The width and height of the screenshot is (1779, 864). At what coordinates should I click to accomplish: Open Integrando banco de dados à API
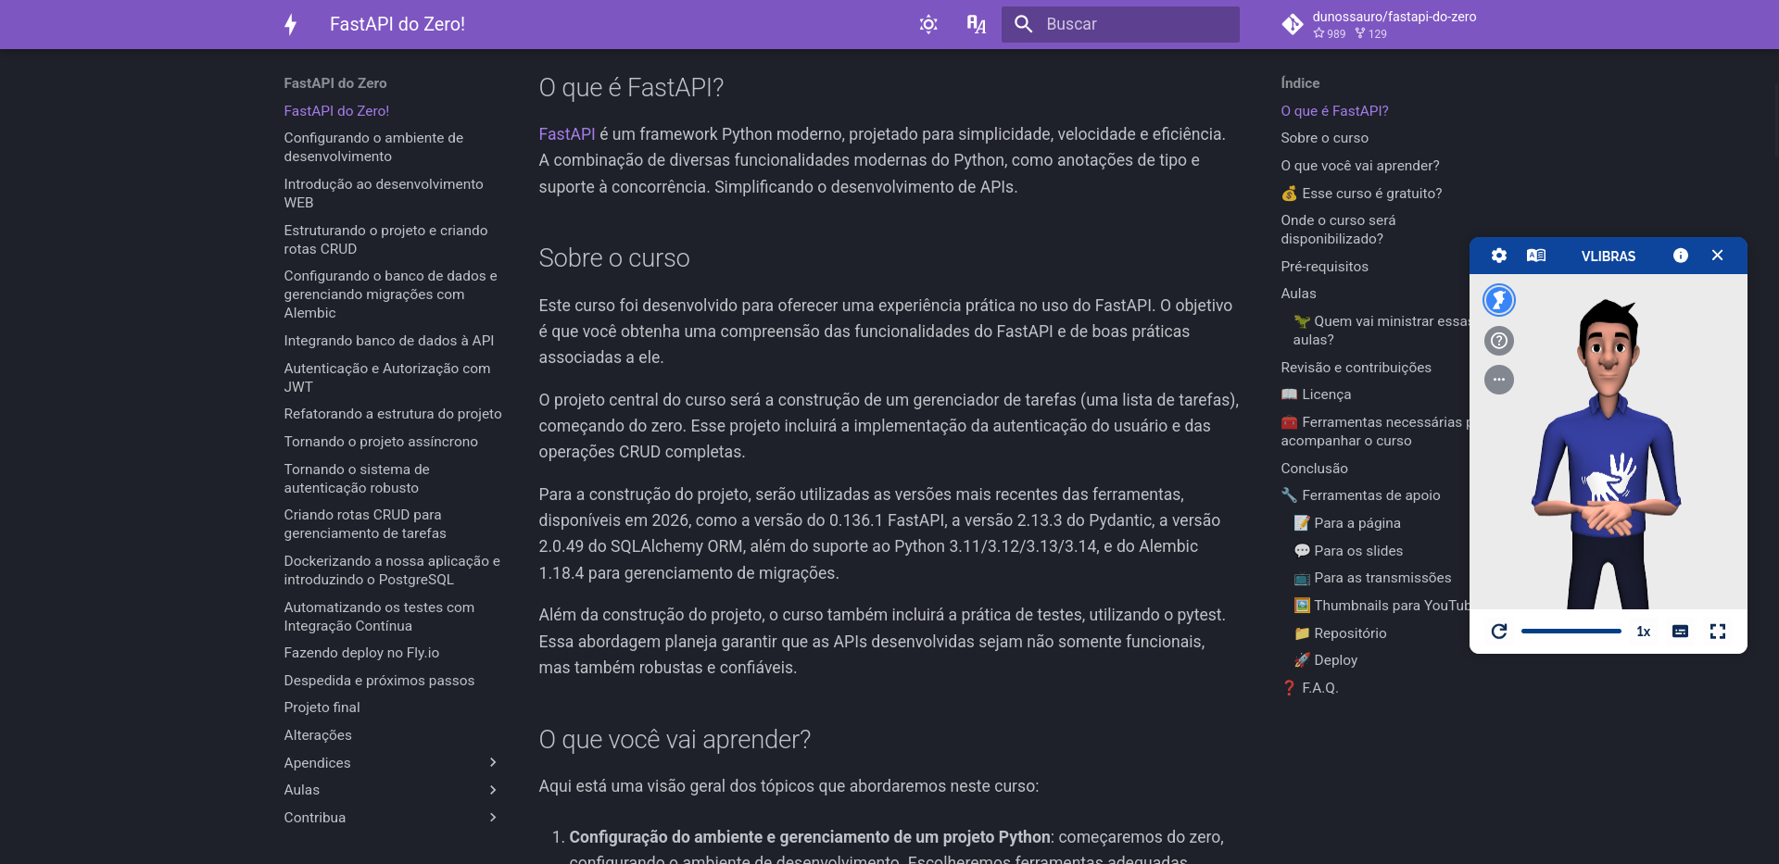pos(388,341)
